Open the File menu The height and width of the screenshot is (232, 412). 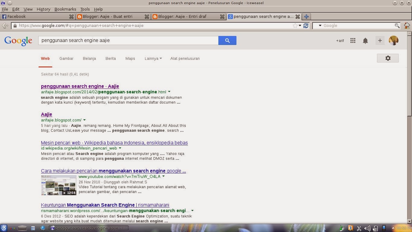5,9
